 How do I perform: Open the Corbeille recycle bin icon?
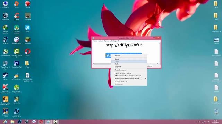[x=216, y=112]
